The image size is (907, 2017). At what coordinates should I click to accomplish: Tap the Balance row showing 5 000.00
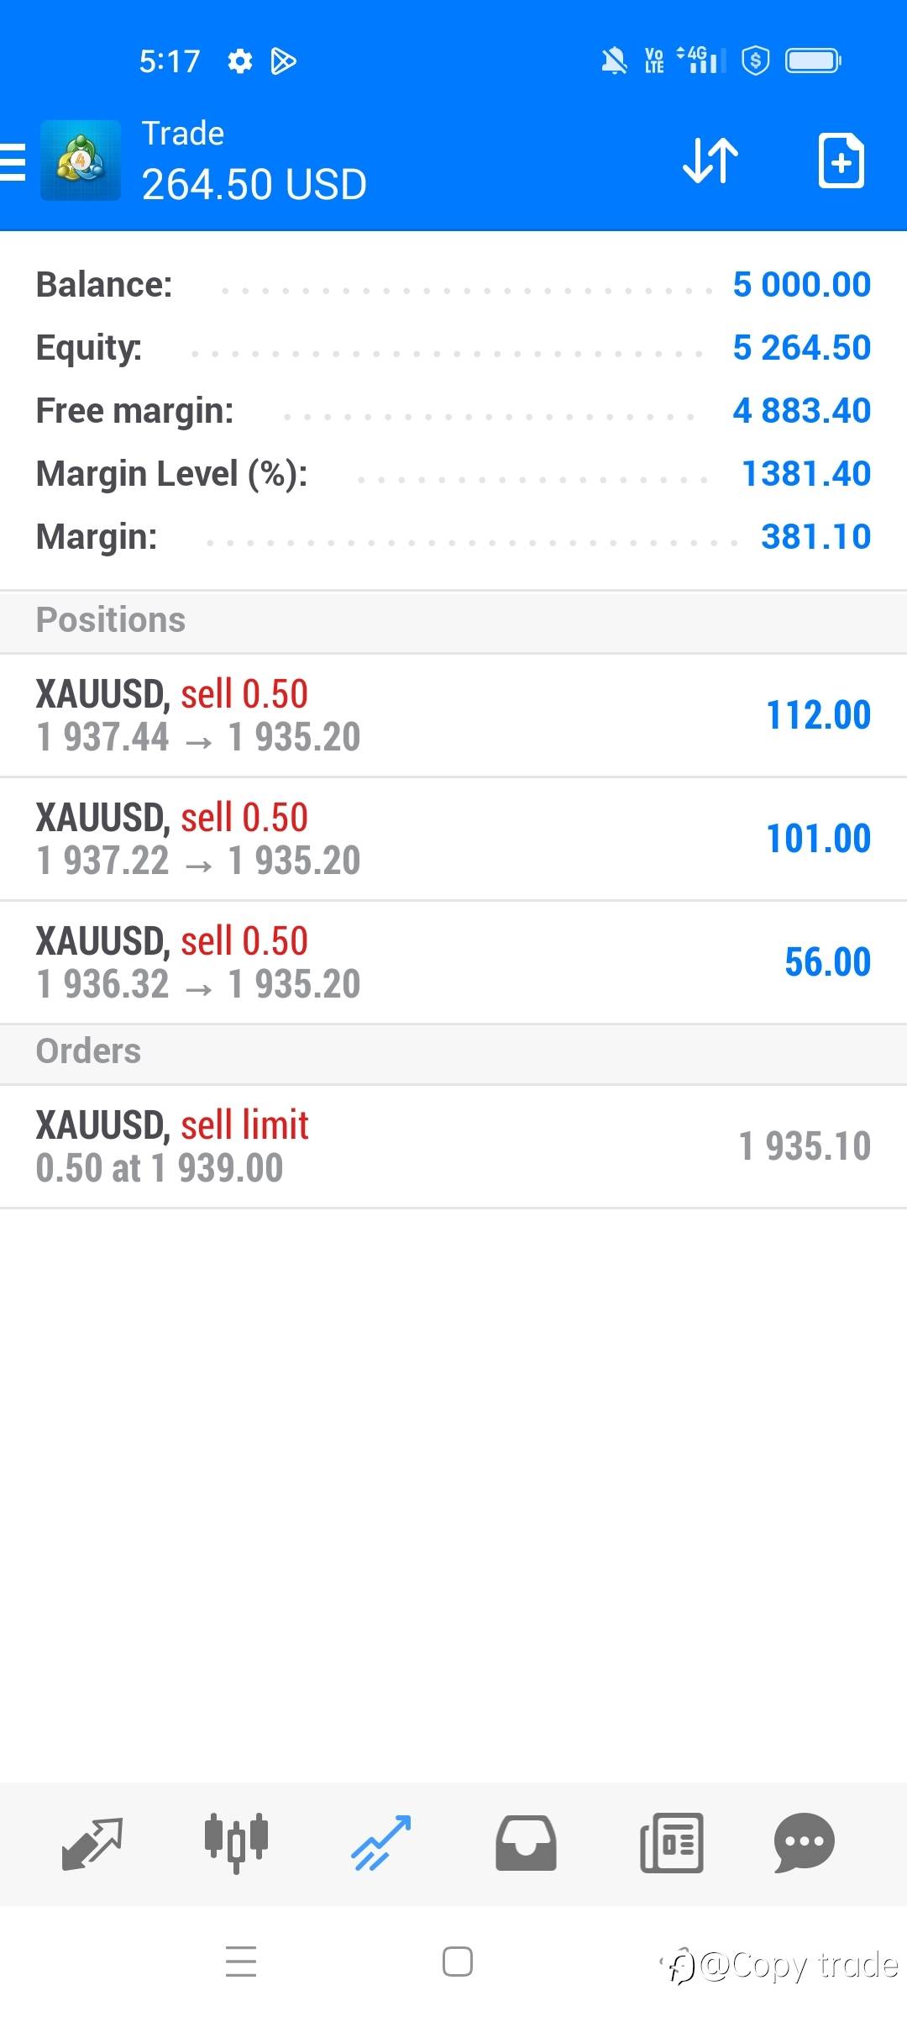(453, 285)
